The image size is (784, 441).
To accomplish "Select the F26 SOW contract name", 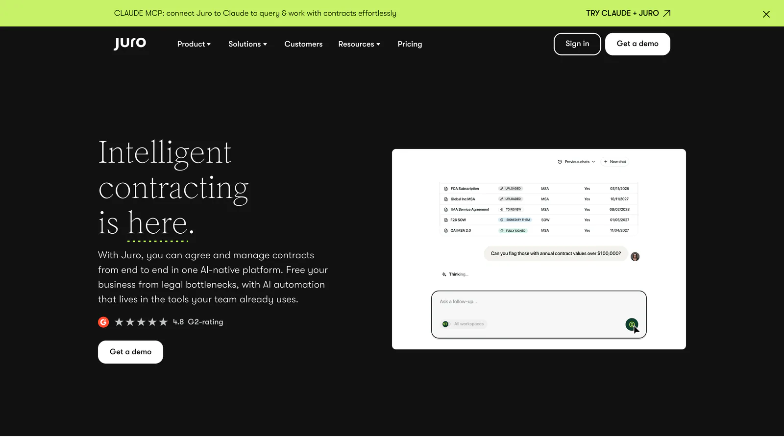I will point(458,220).
